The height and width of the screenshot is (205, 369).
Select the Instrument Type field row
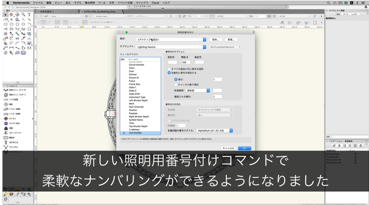tap(140, 97)
